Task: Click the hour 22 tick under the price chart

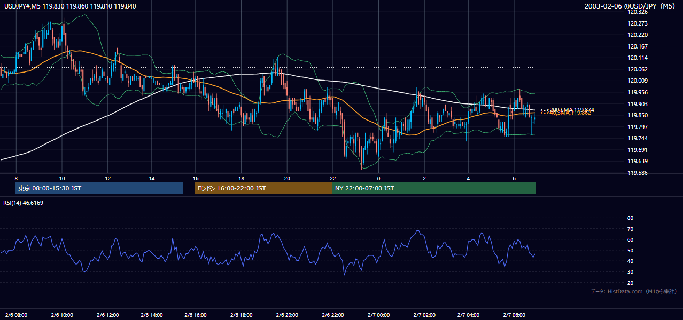Action: pyautogui.click(x=332, y=178)
